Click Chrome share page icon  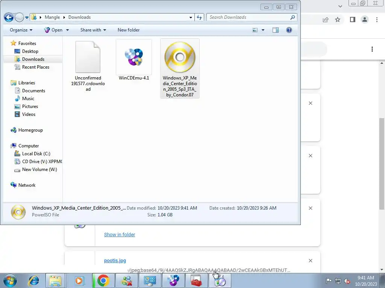point(326,19)
